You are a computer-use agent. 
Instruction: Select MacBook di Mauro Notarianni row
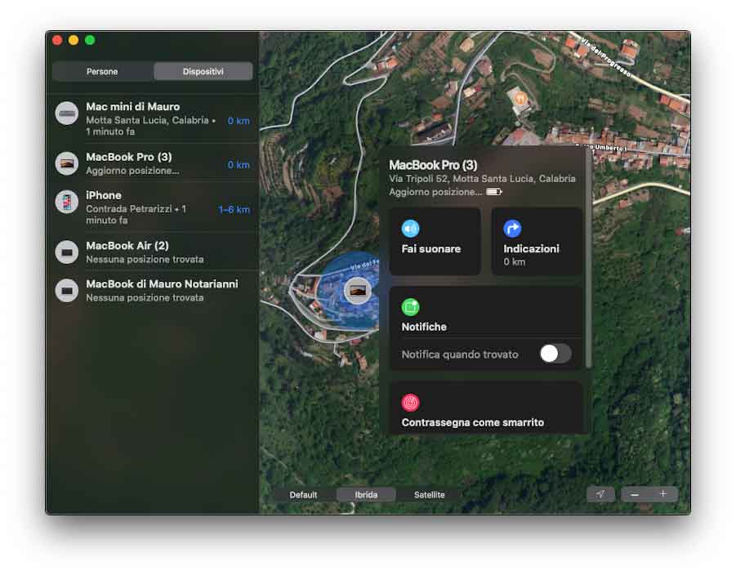(x=153, y=290)
